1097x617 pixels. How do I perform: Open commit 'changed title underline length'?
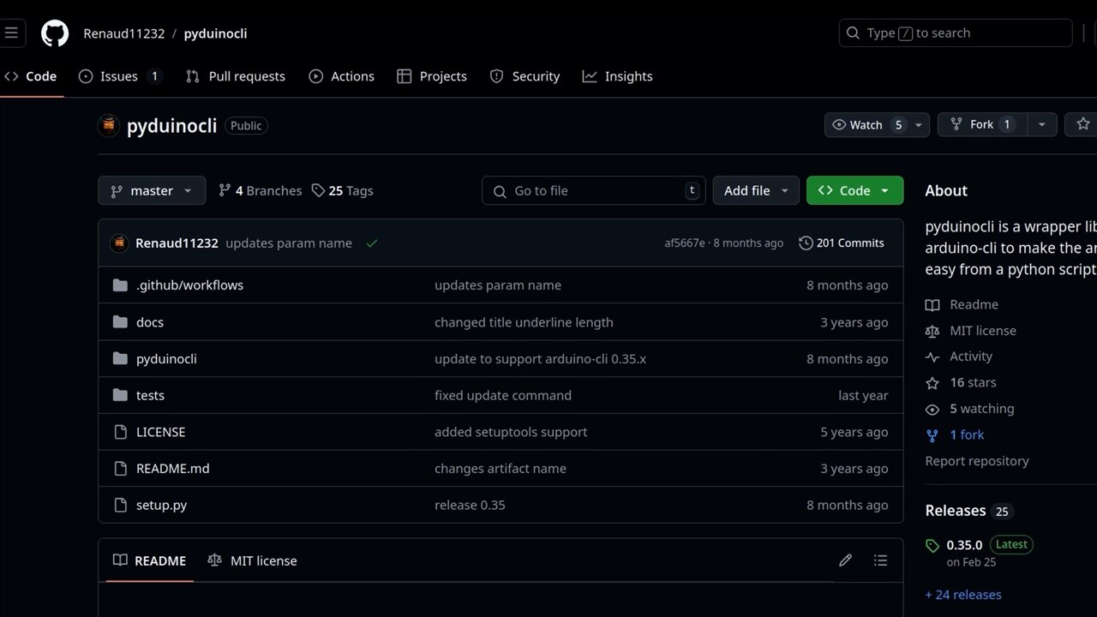click(524, 322)
